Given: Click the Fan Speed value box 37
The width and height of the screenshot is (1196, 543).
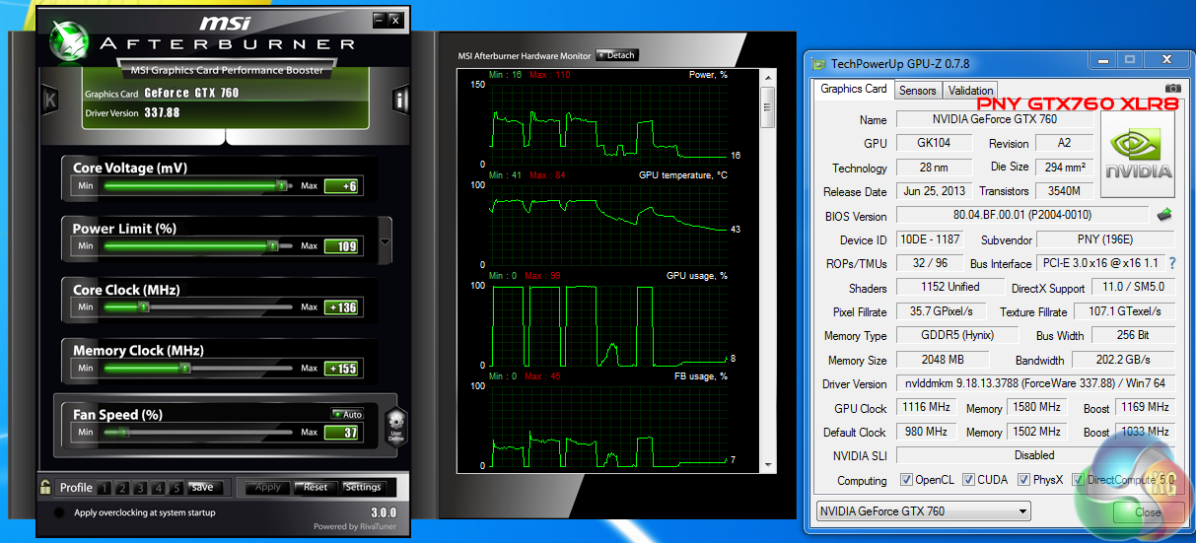Looking at the screenshot, I should click(342, 433).
